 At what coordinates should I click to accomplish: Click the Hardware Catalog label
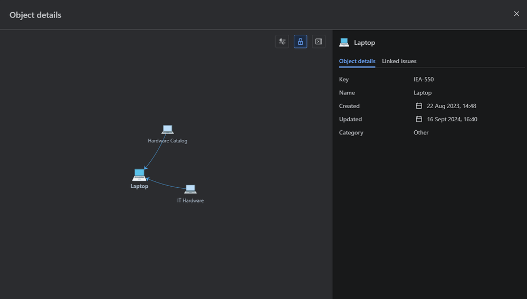167,141
